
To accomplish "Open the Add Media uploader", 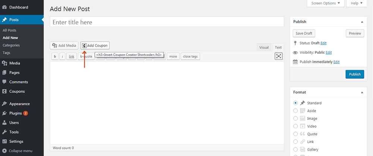I will coord(64,46).
